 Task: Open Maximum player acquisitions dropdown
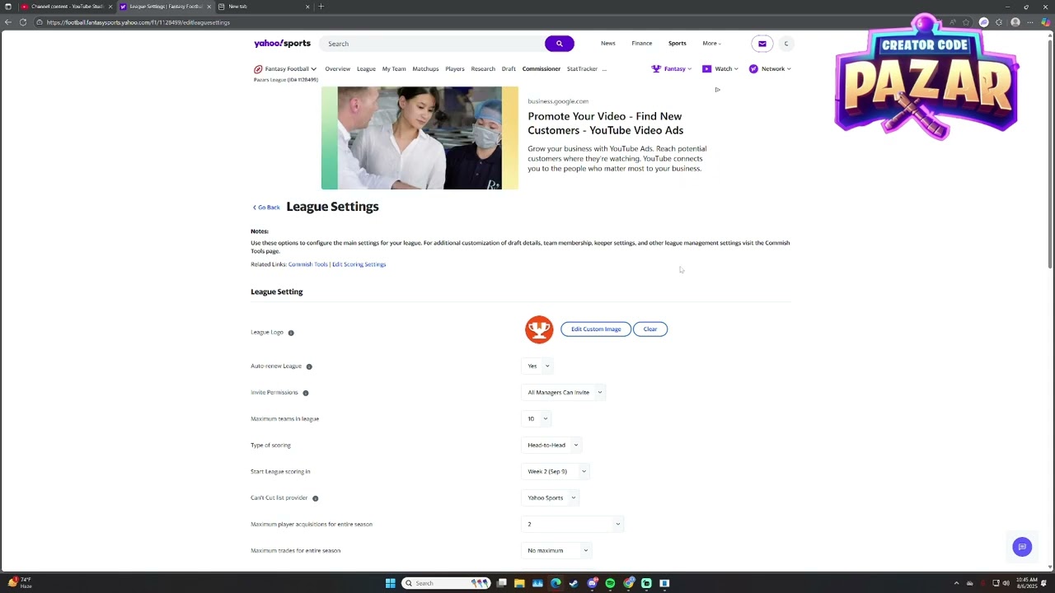pyautogui.click(x=574, y=524)
